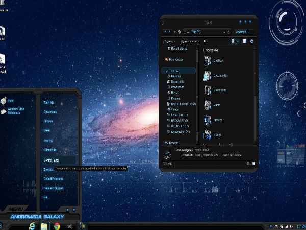
Task: Open Help and Support in Start menu
Action: tap(53, 188)
